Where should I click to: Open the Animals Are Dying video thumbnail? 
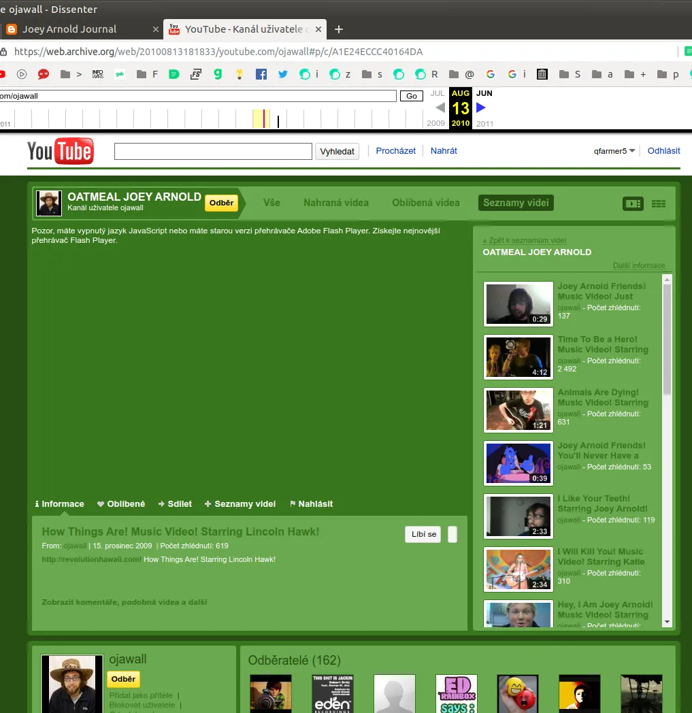(x=518, y=410)
